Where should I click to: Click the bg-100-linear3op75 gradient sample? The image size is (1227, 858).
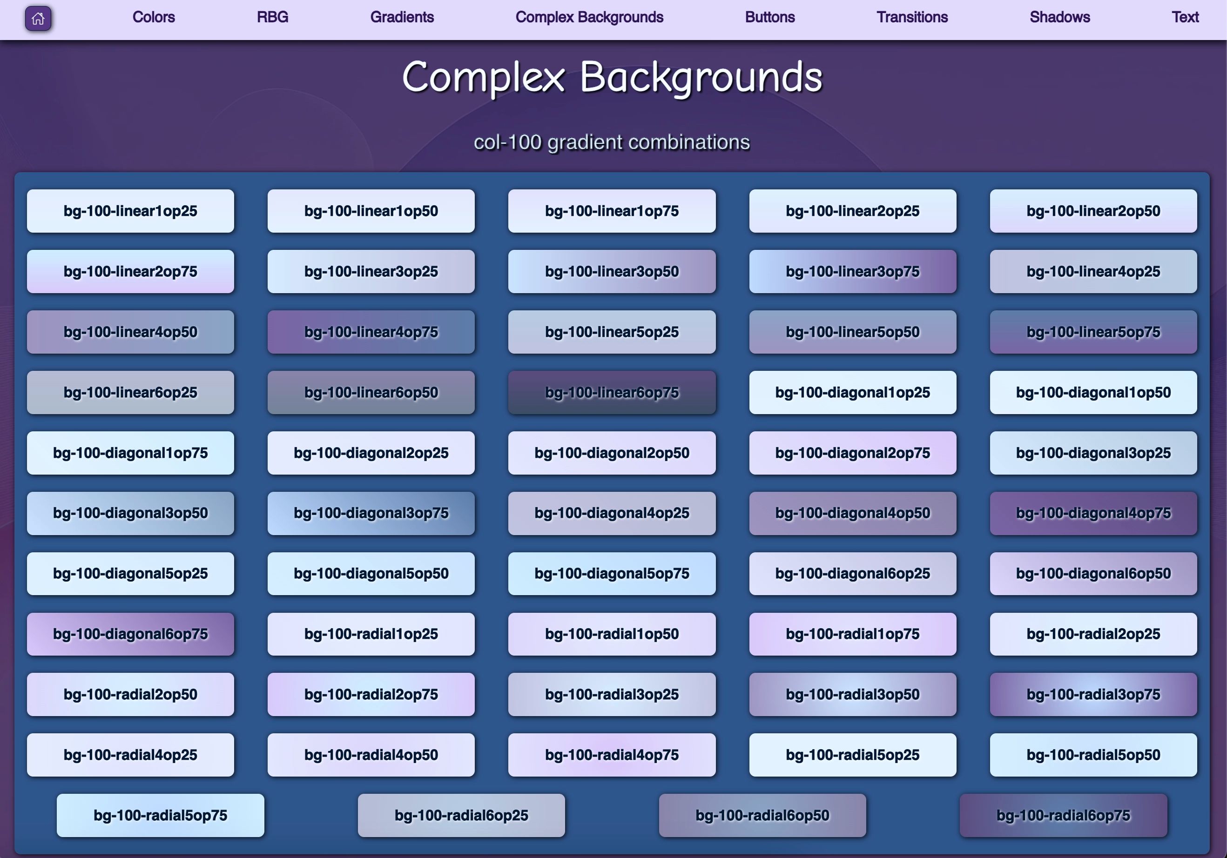(x=852, y=271)
